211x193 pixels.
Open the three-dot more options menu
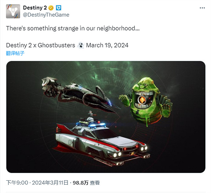[202, 8]
